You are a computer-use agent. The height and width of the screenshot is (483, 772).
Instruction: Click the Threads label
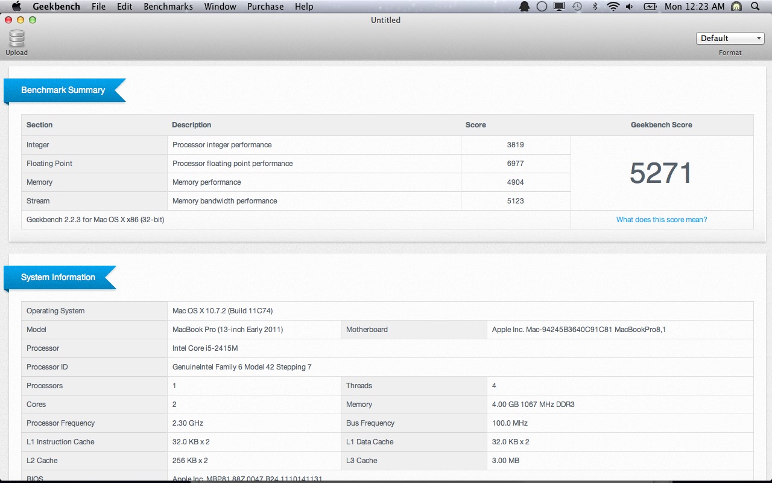[x=359, y=386]
